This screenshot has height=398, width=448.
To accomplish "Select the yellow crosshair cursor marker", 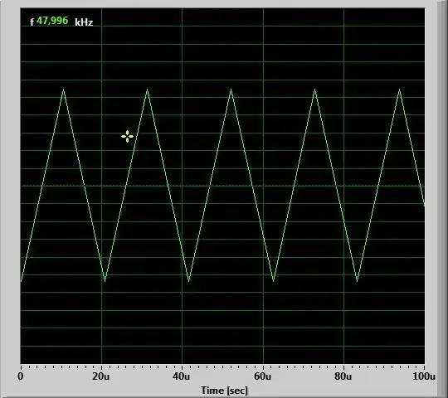I will [x=127, y=137].
